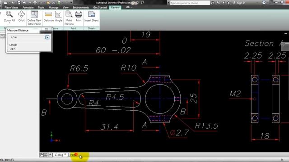Viewport: 289px width, 162px height.
Task: Start the Distance measure tool
Action: [48, 17]
